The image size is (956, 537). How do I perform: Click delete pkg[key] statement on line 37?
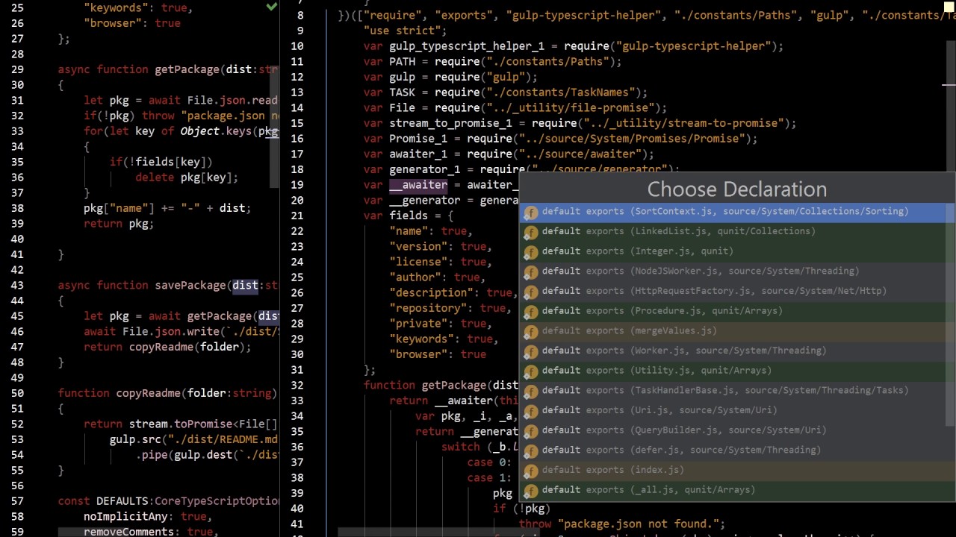click(x=187, y=178)
